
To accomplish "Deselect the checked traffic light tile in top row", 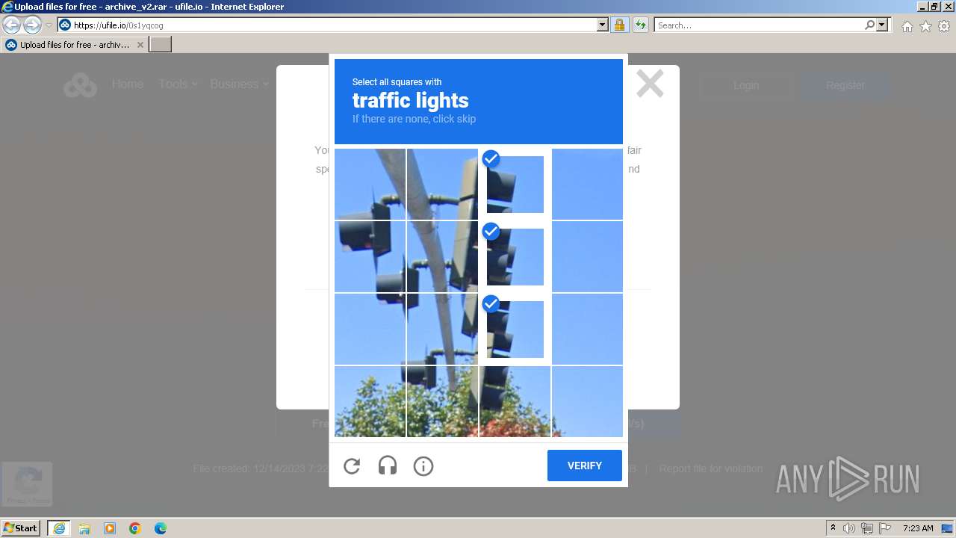I will pyautogui.click(x=515, y=184).
